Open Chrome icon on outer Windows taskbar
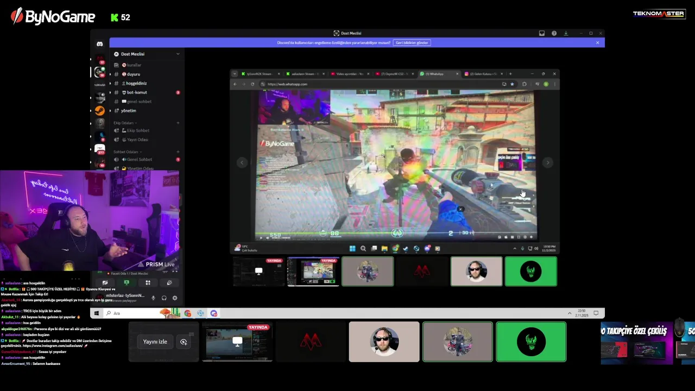 tap(187, 313)
